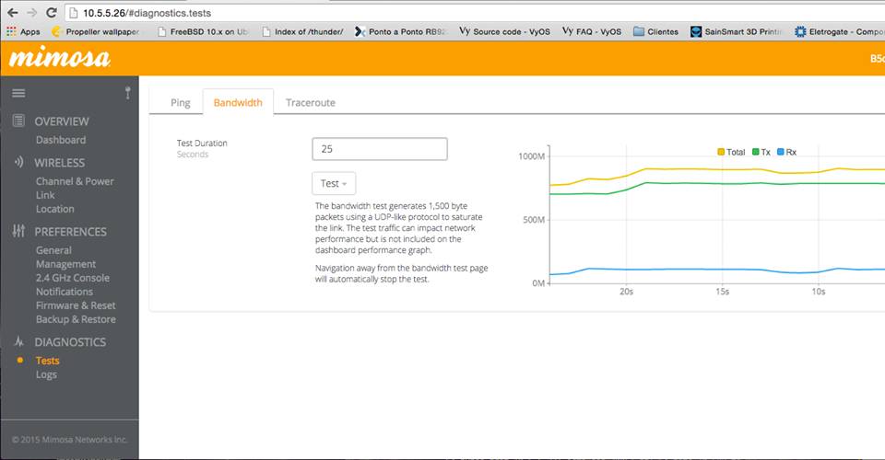Image resolution: width=885 pixels, height=460 pixels.
Task: Reload the page with refresh icon
Action: coord(52,12)
